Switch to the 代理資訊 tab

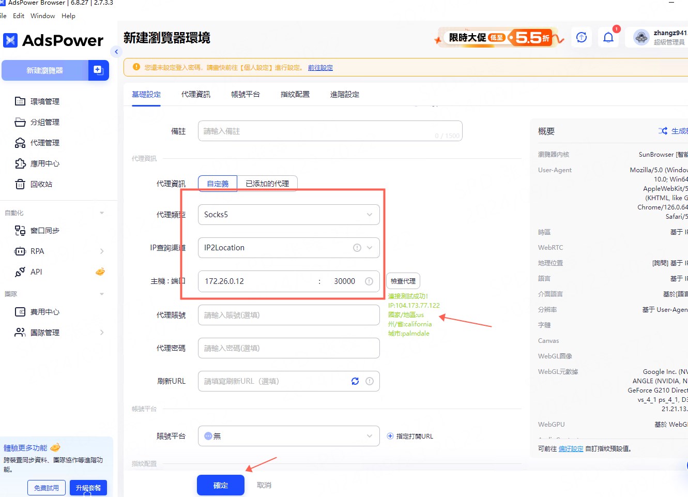[196, 94]
